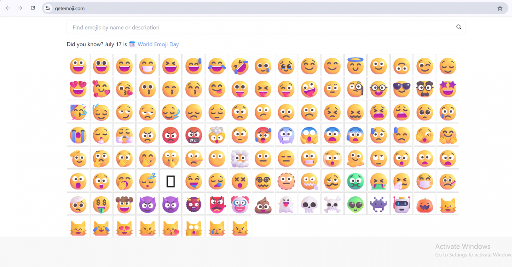This screenshot has height=267, width=512.
Task: Select the heart eyes smiley emoji
Action: [x=78, y=89]
